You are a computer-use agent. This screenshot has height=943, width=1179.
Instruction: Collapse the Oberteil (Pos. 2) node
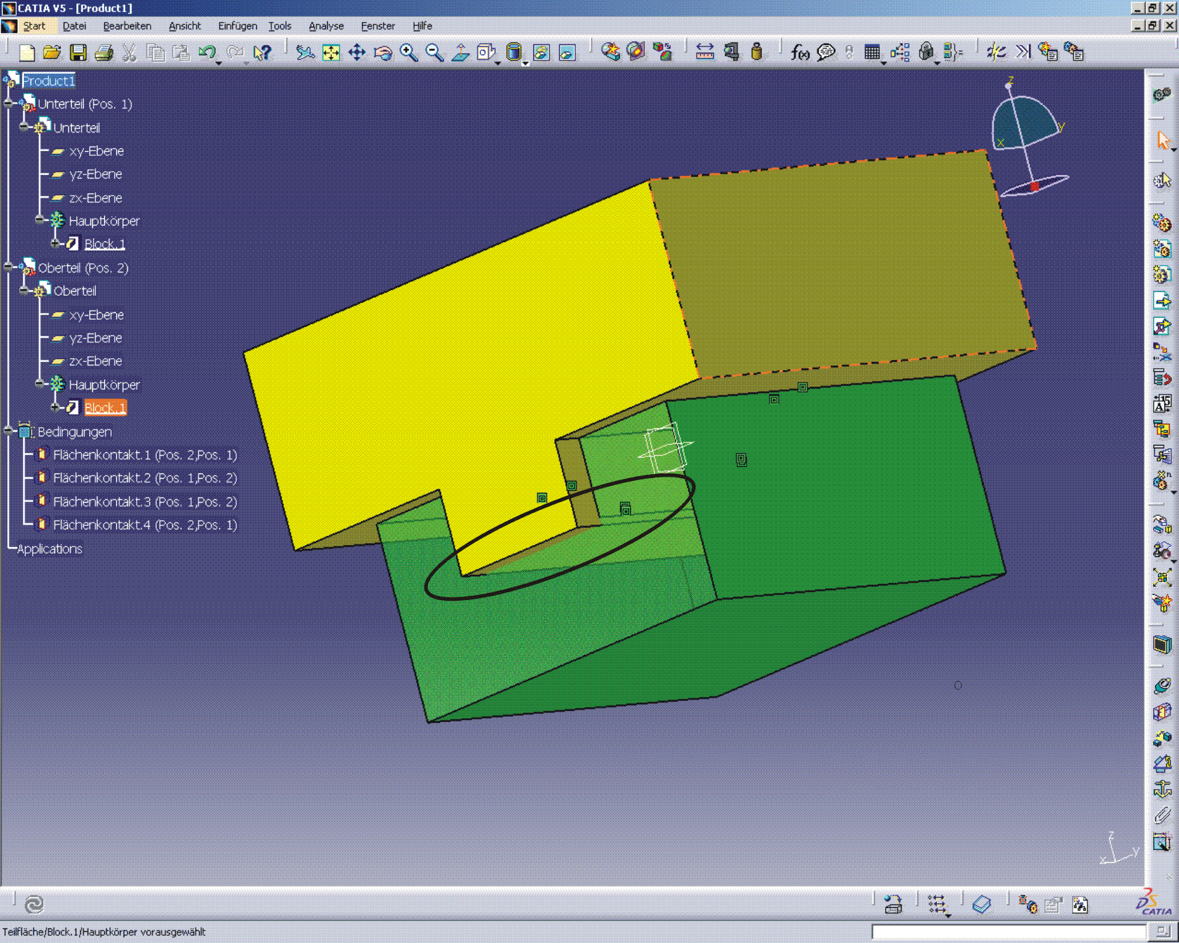[9, 267]
